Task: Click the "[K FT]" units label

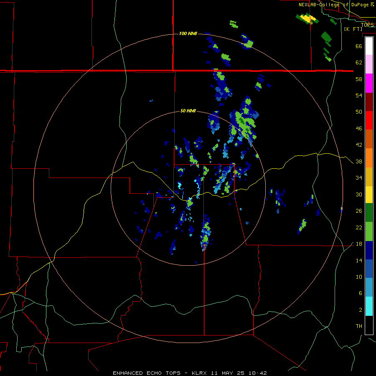Action: [x=353, y=29]
